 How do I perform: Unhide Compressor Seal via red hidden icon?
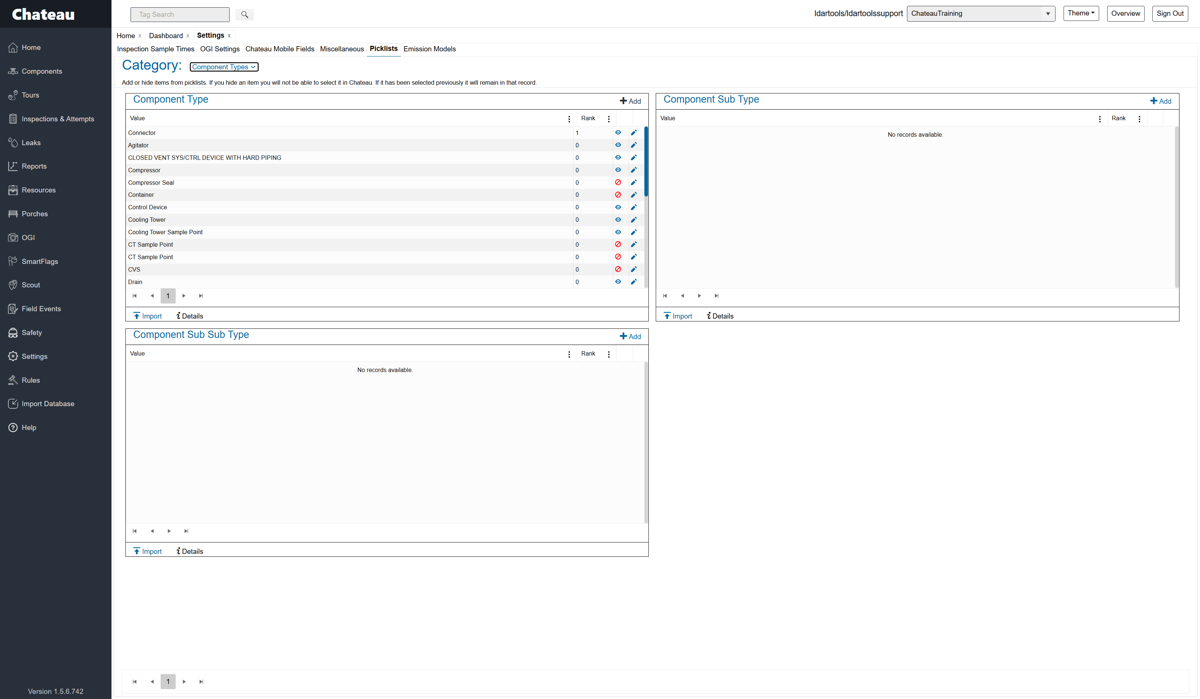618,182
